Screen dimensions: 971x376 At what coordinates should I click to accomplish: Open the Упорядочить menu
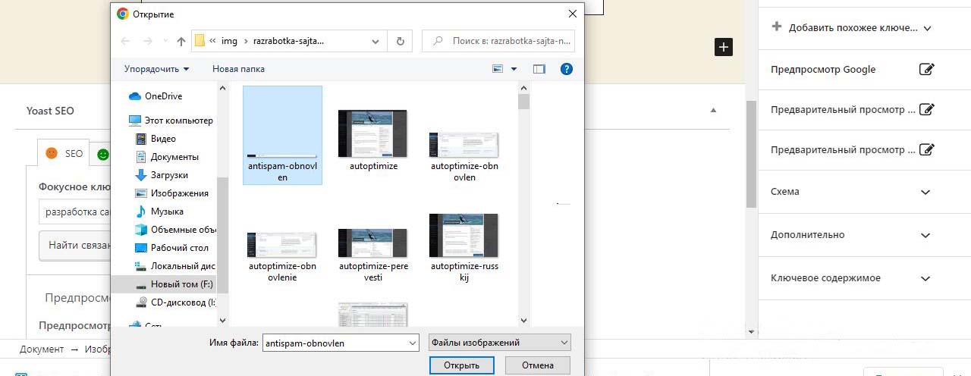[156, 69]
